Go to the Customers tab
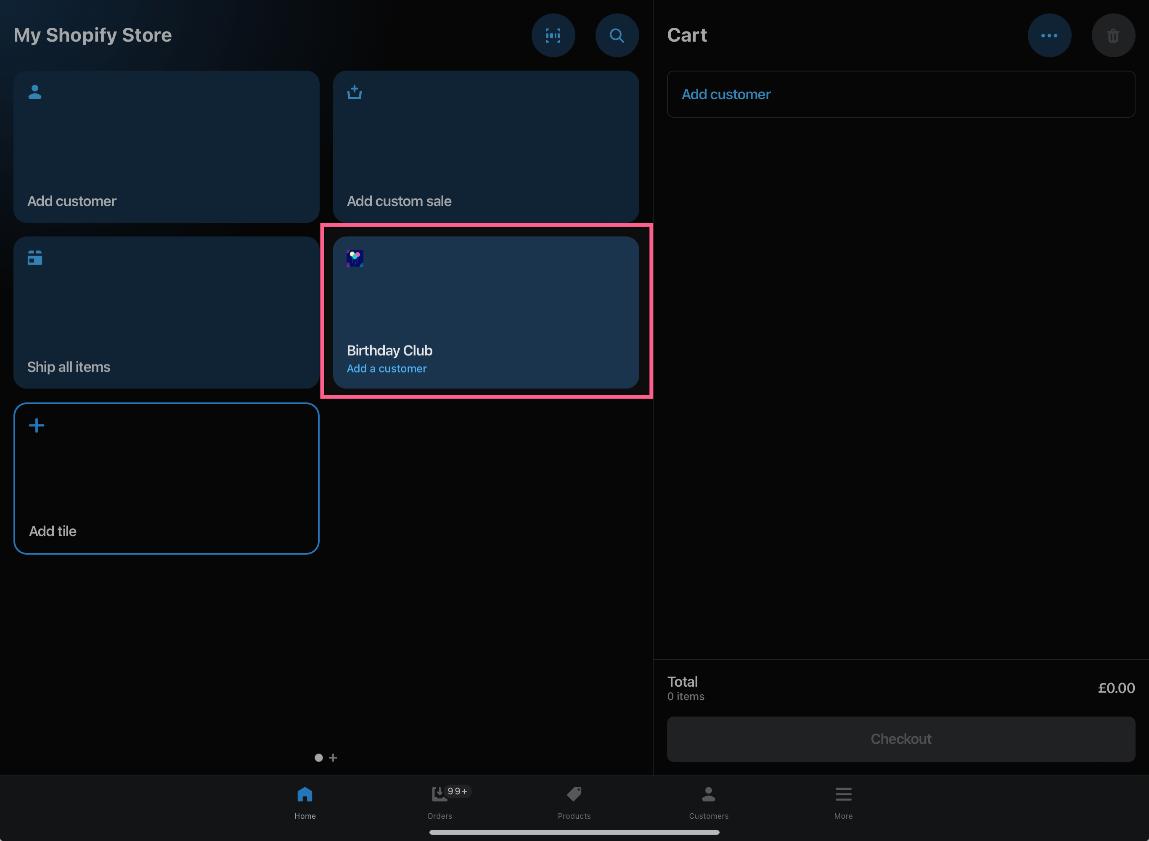Viewport: 1149px width, 841px height. [709, 802]
